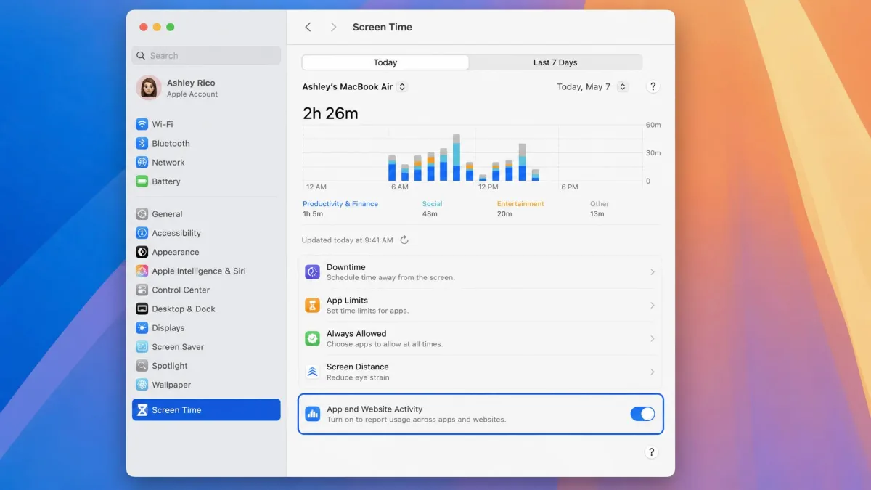
Task: Open the Control Center icon
Action: (x=142, y=290)
